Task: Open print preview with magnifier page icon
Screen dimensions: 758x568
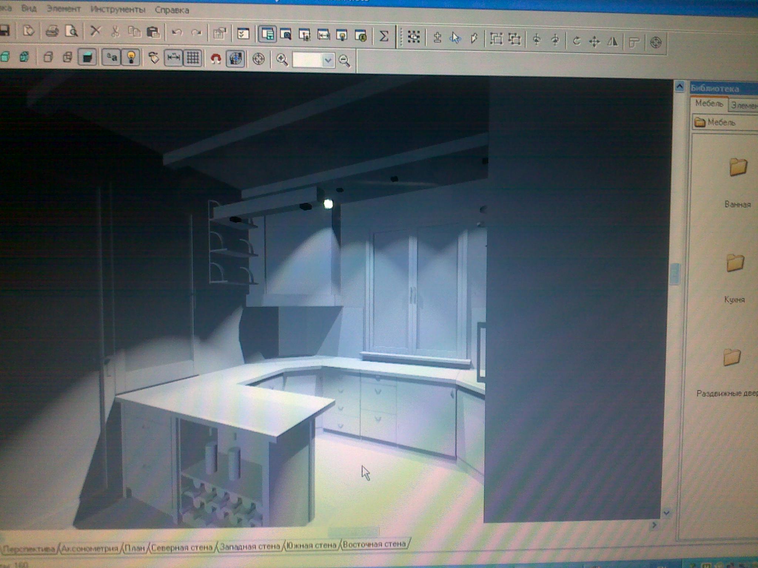Action: point(71,31)
